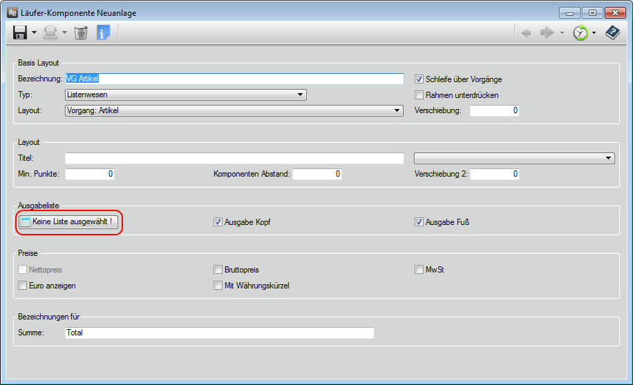
Task: Click the Save floppy disk icon
Action: click(x=20, y=32)
